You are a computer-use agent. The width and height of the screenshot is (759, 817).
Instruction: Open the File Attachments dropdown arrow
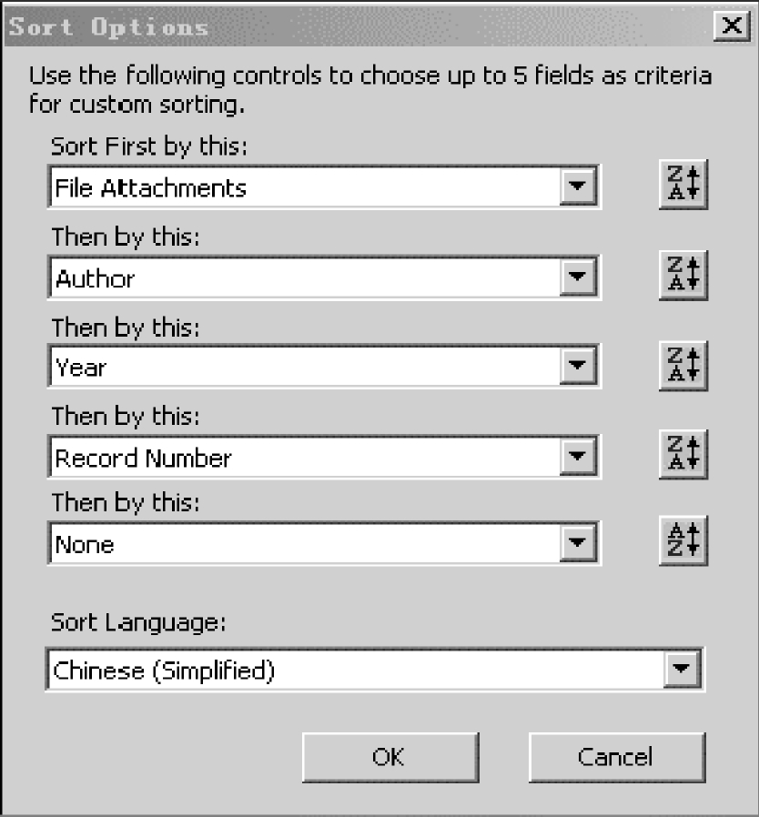tap(577, 188)
